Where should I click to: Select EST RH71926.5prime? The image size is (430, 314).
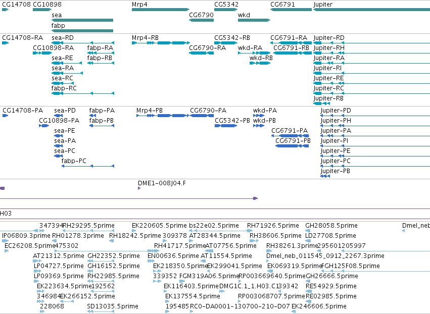[x=251, y=230]
